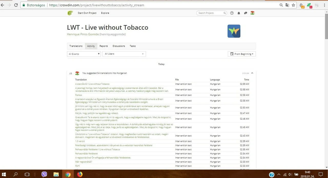Click the WordPress extension icon
Image resolution: width=328 pixels, height=178 pixels.
click(x=317, y=5)
